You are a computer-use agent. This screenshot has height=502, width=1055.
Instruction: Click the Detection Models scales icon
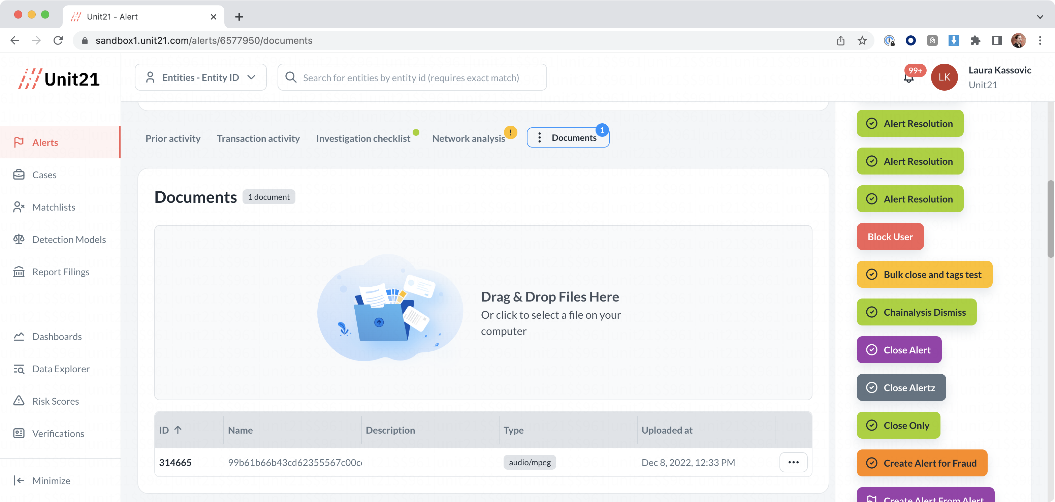tap(19, 239)
